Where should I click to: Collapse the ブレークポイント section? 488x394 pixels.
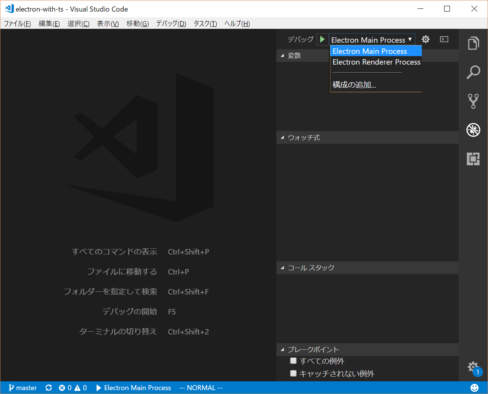[x=368, y=349]
